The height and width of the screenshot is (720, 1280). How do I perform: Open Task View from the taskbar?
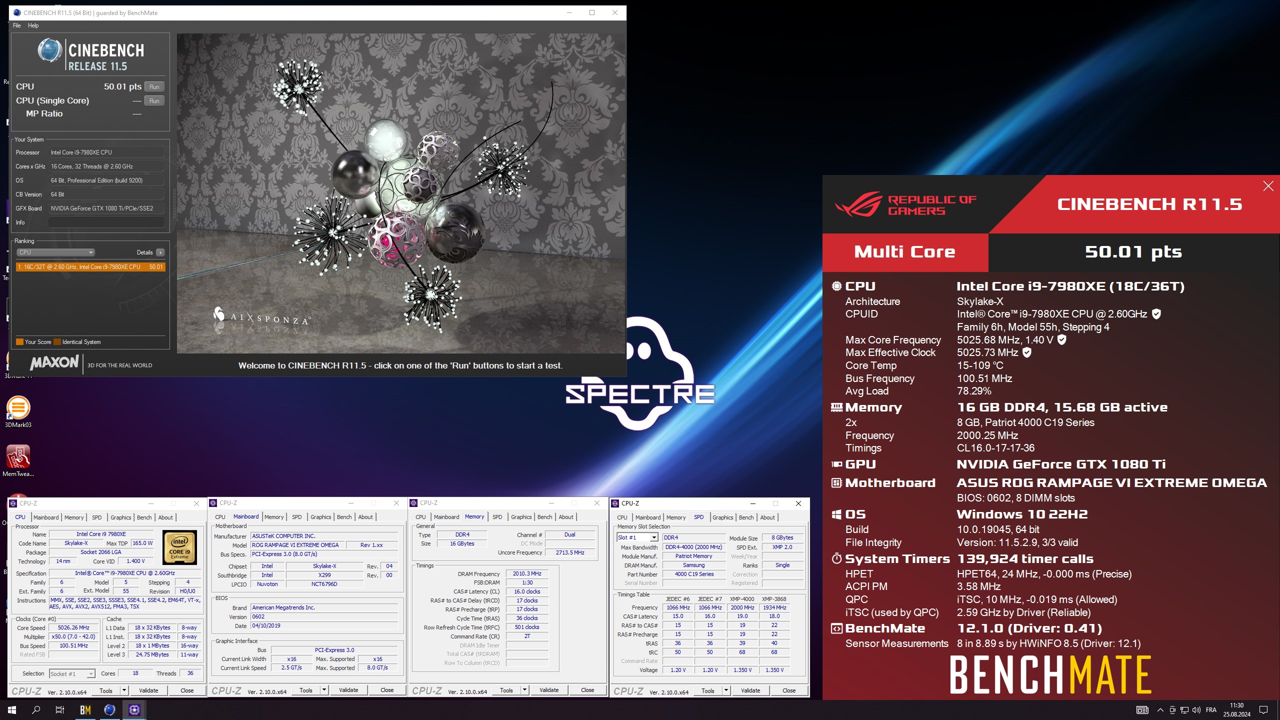[60, 709]
